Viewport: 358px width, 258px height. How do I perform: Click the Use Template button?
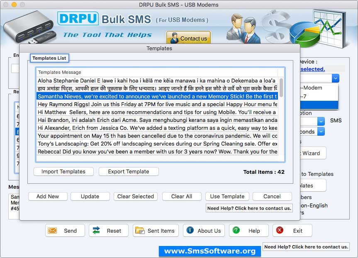pos(227,196)
